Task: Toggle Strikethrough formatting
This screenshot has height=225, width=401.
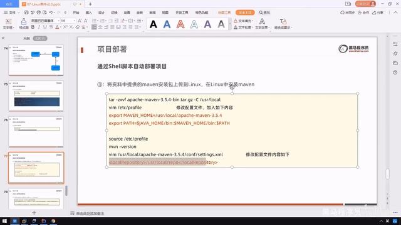Action: point(51,27)
